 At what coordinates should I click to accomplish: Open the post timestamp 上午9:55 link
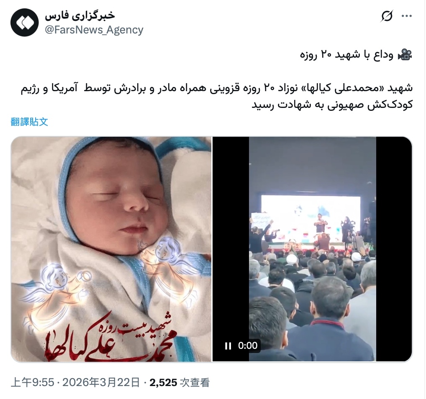33,382
